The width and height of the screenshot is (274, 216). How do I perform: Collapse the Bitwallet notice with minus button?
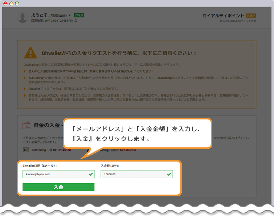click(x=251, y=46)
